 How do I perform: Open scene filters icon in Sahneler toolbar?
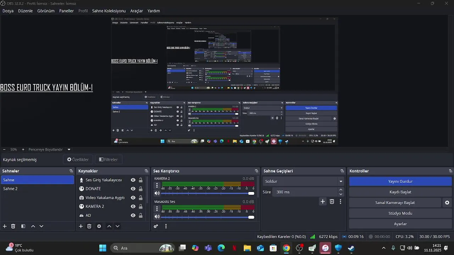coord(23,226)
